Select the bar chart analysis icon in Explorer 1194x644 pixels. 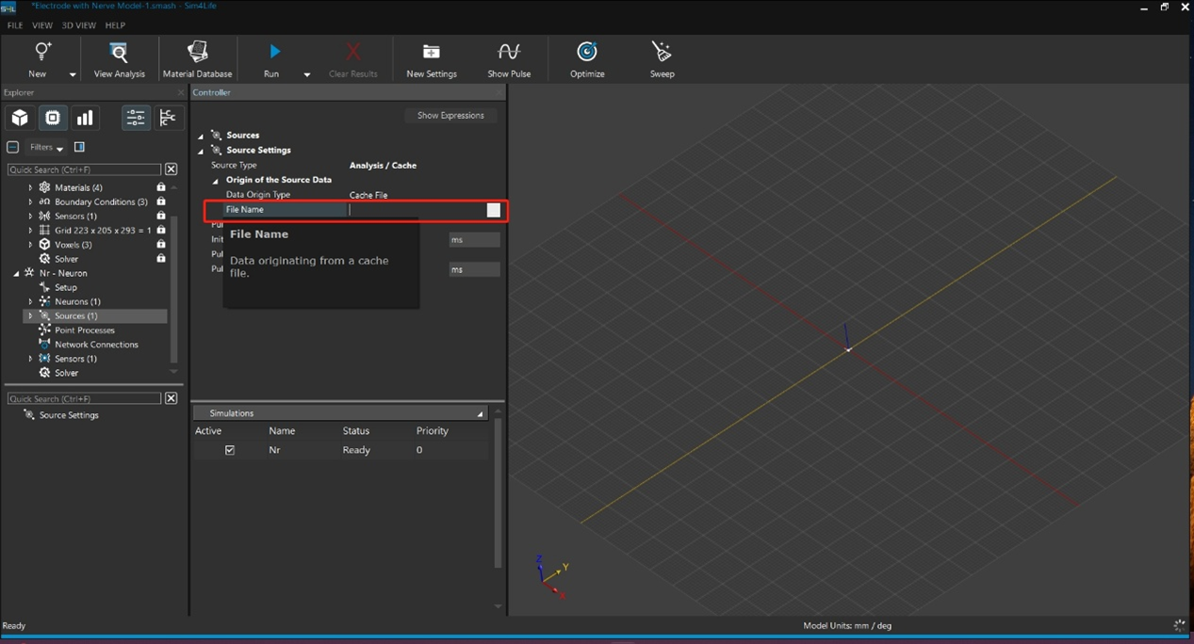[85, 118]
